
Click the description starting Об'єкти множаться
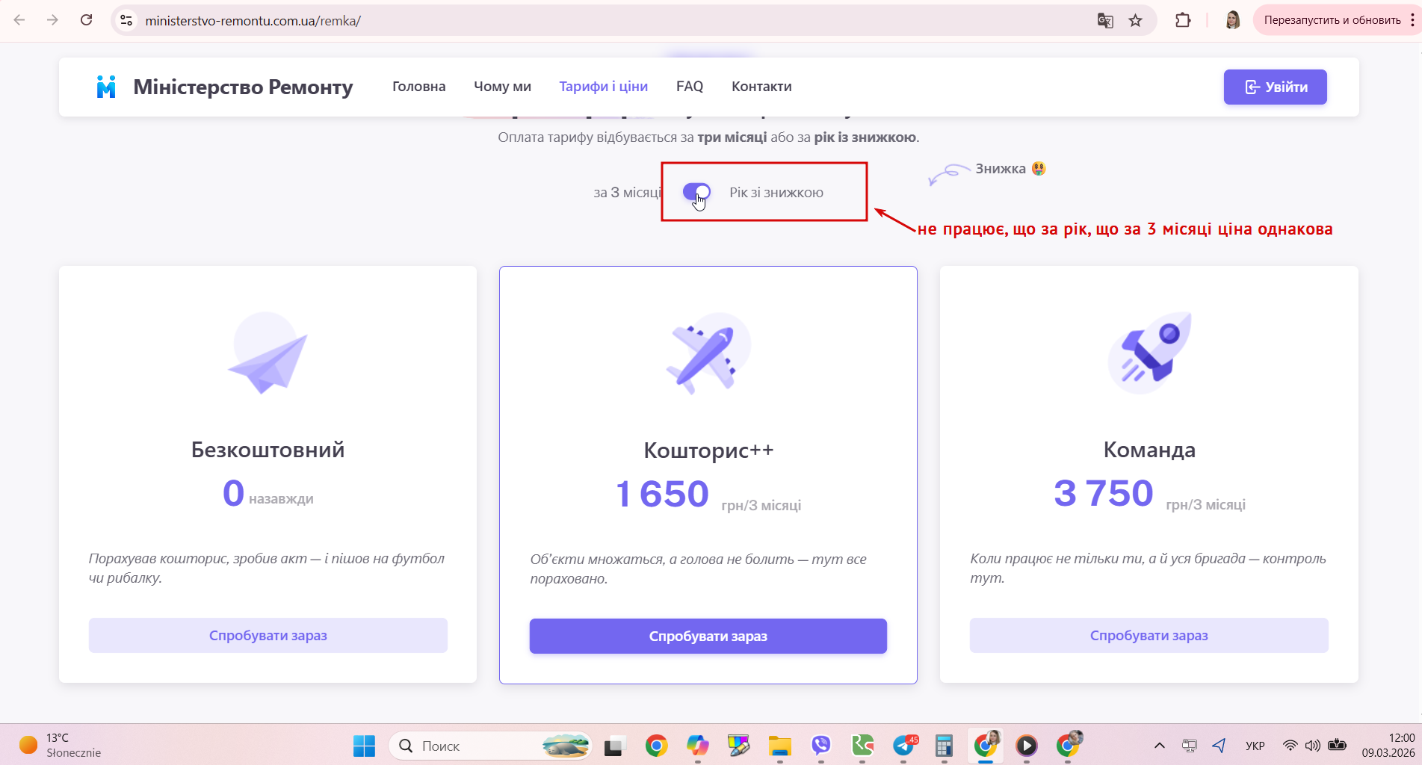(x=699, y=569)
